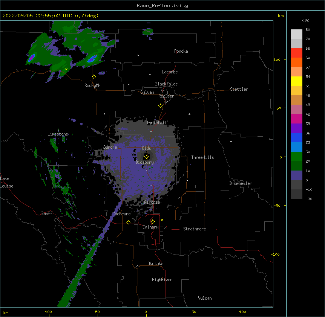Select the light blue legend swatch above 30
This screenshot has width=325, height=317.
(x=296, y=147)
